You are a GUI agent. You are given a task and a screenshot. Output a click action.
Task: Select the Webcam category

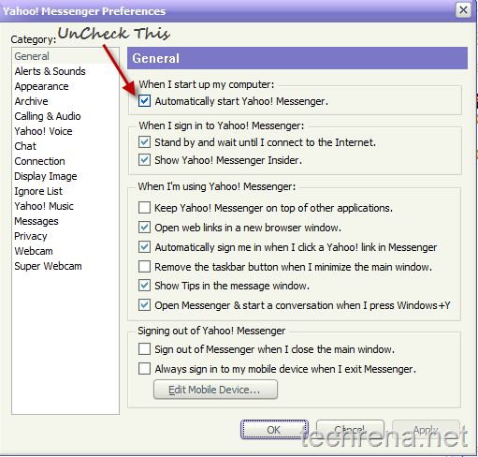(34, 251)
